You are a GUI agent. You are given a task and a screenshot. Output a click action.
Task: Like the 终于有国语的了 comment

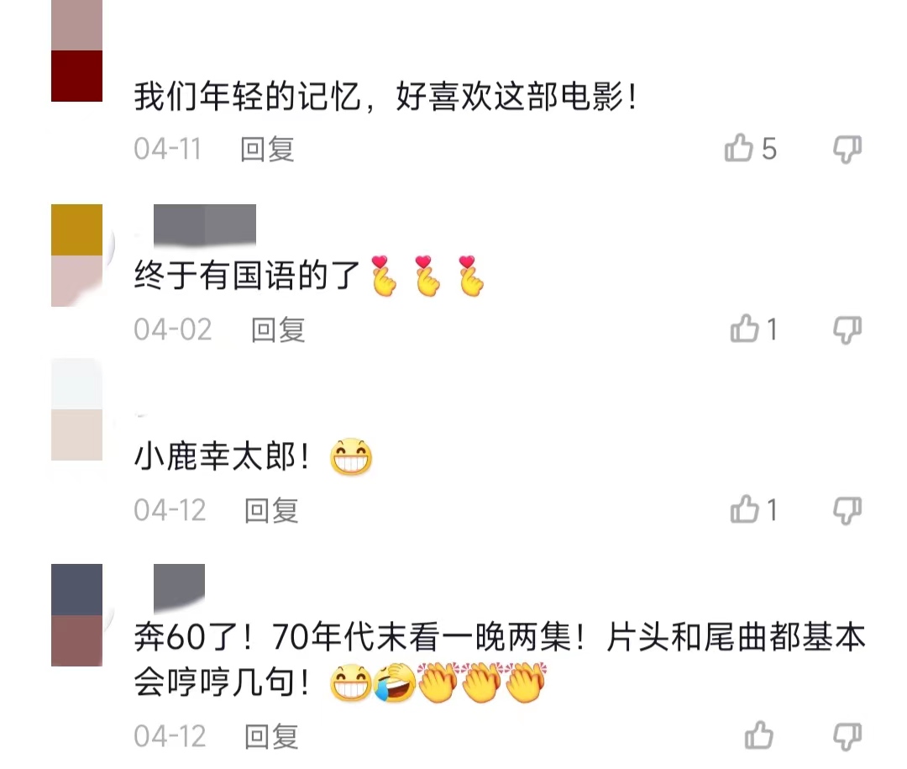pos(744,329)
